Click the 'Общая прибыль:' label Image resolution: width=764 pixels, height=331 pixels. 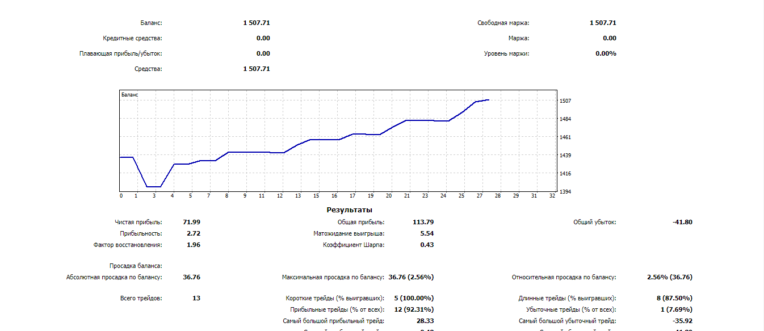point(361,223)
